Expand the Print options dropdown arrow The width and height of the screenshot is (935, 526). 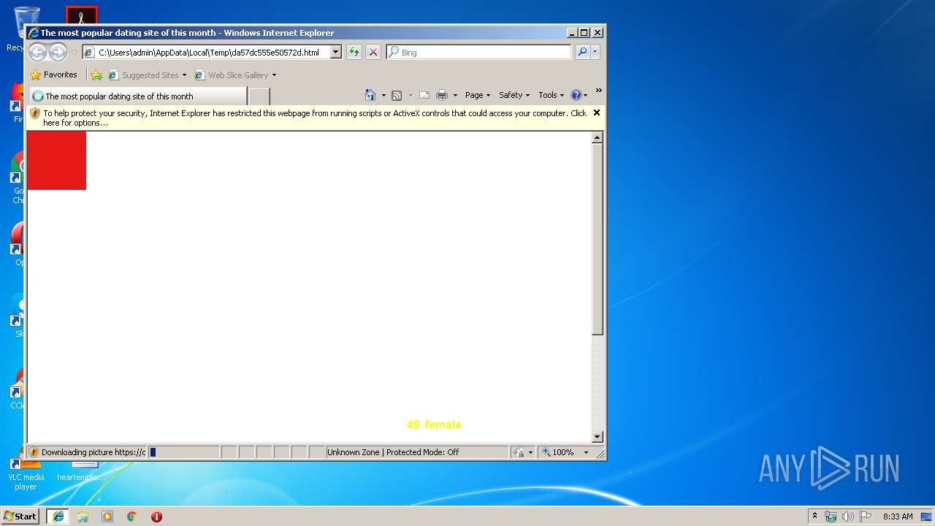click(455, 95)
